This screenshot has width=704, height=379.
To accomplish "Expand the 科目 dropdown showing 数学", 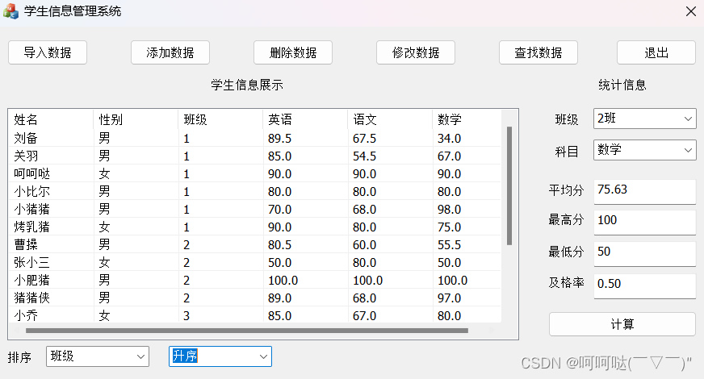I will [645, 150].
